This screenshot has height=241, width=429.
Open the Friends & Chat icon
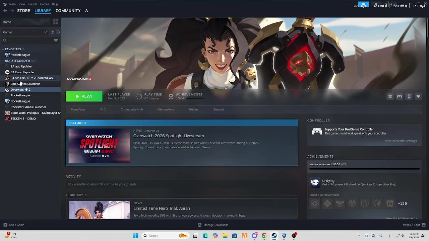click(424, 225)
